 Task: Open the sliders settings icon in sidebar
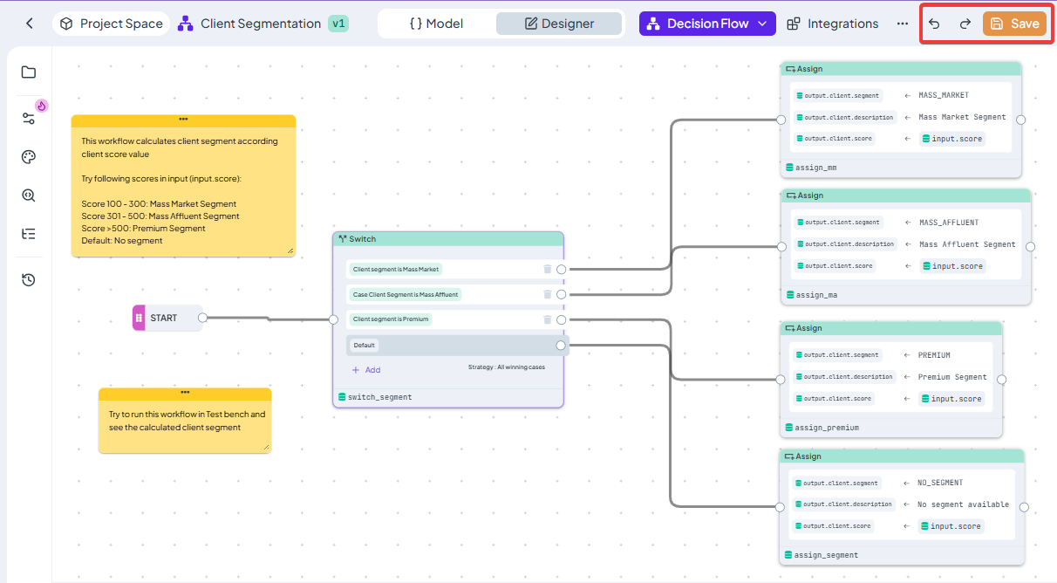pos(29,118)
